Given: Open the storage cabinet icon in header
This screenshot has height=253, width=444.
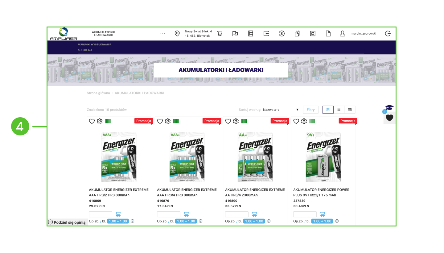Looking at the screenshot, I should 251,34.
